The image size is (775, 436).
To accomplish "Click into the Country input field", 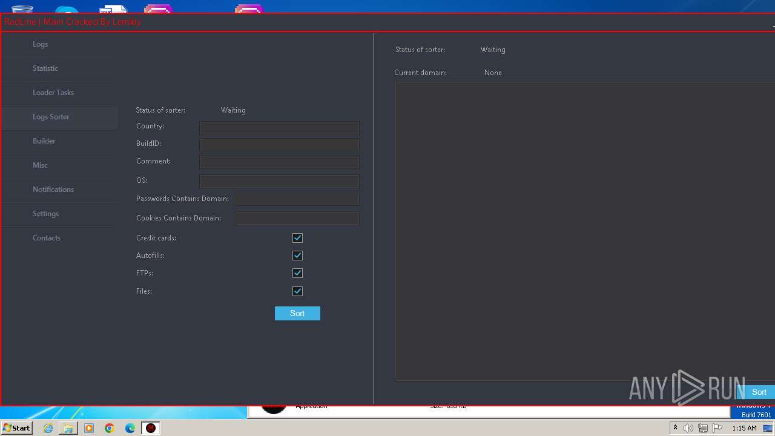I will click(279, 128).
